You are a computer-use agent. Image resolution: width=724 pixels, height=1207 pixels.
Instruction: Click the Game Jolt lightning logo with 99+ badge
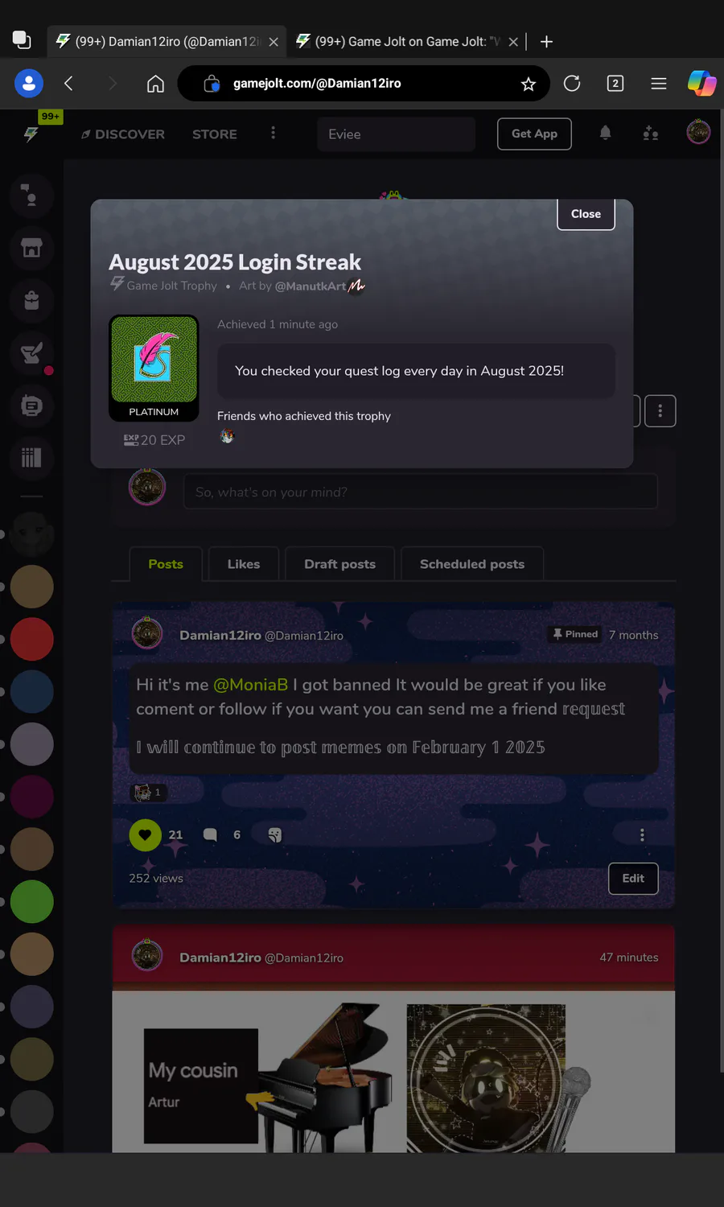click(31, 134)
